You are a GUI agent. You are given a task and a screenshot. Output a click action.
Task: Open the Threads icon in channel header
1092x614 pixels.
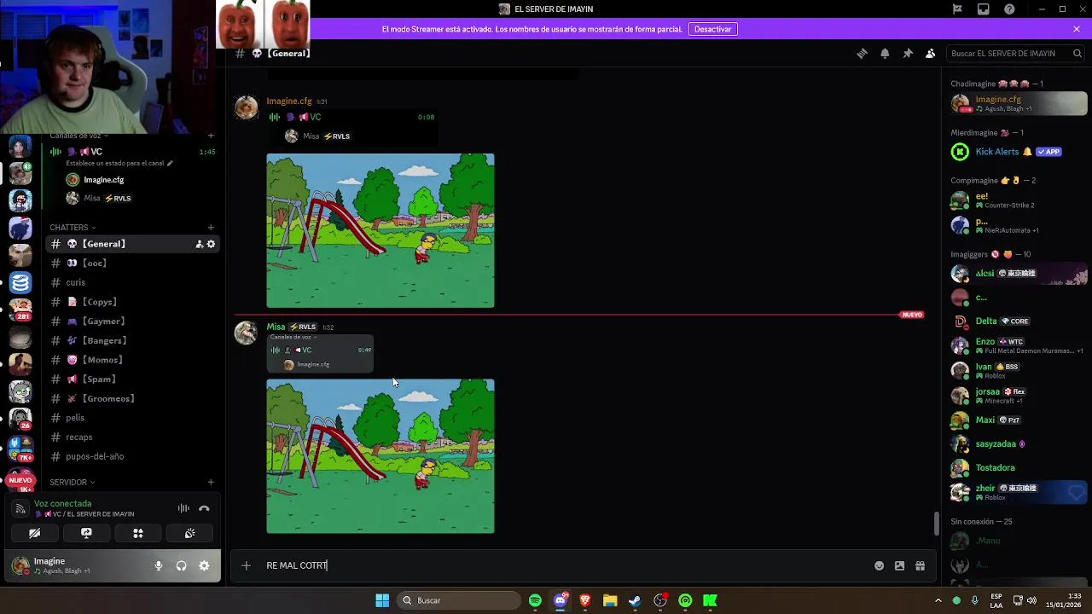pos(862,53)
